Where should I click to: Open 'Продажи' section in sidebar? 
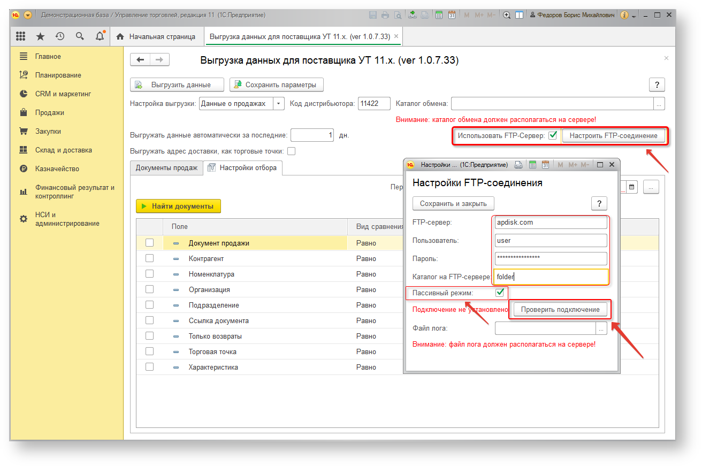pos(50,112)
